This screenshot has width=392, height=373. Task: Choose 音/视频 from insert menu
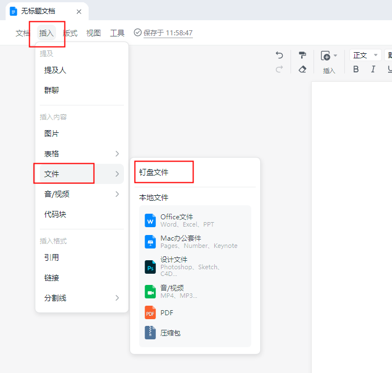(82, 194)
